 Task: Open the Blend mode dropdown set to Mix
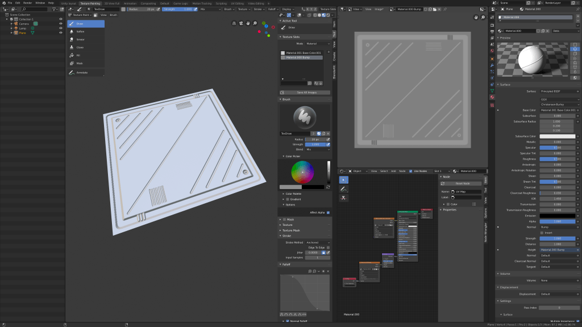coord(317,149)
